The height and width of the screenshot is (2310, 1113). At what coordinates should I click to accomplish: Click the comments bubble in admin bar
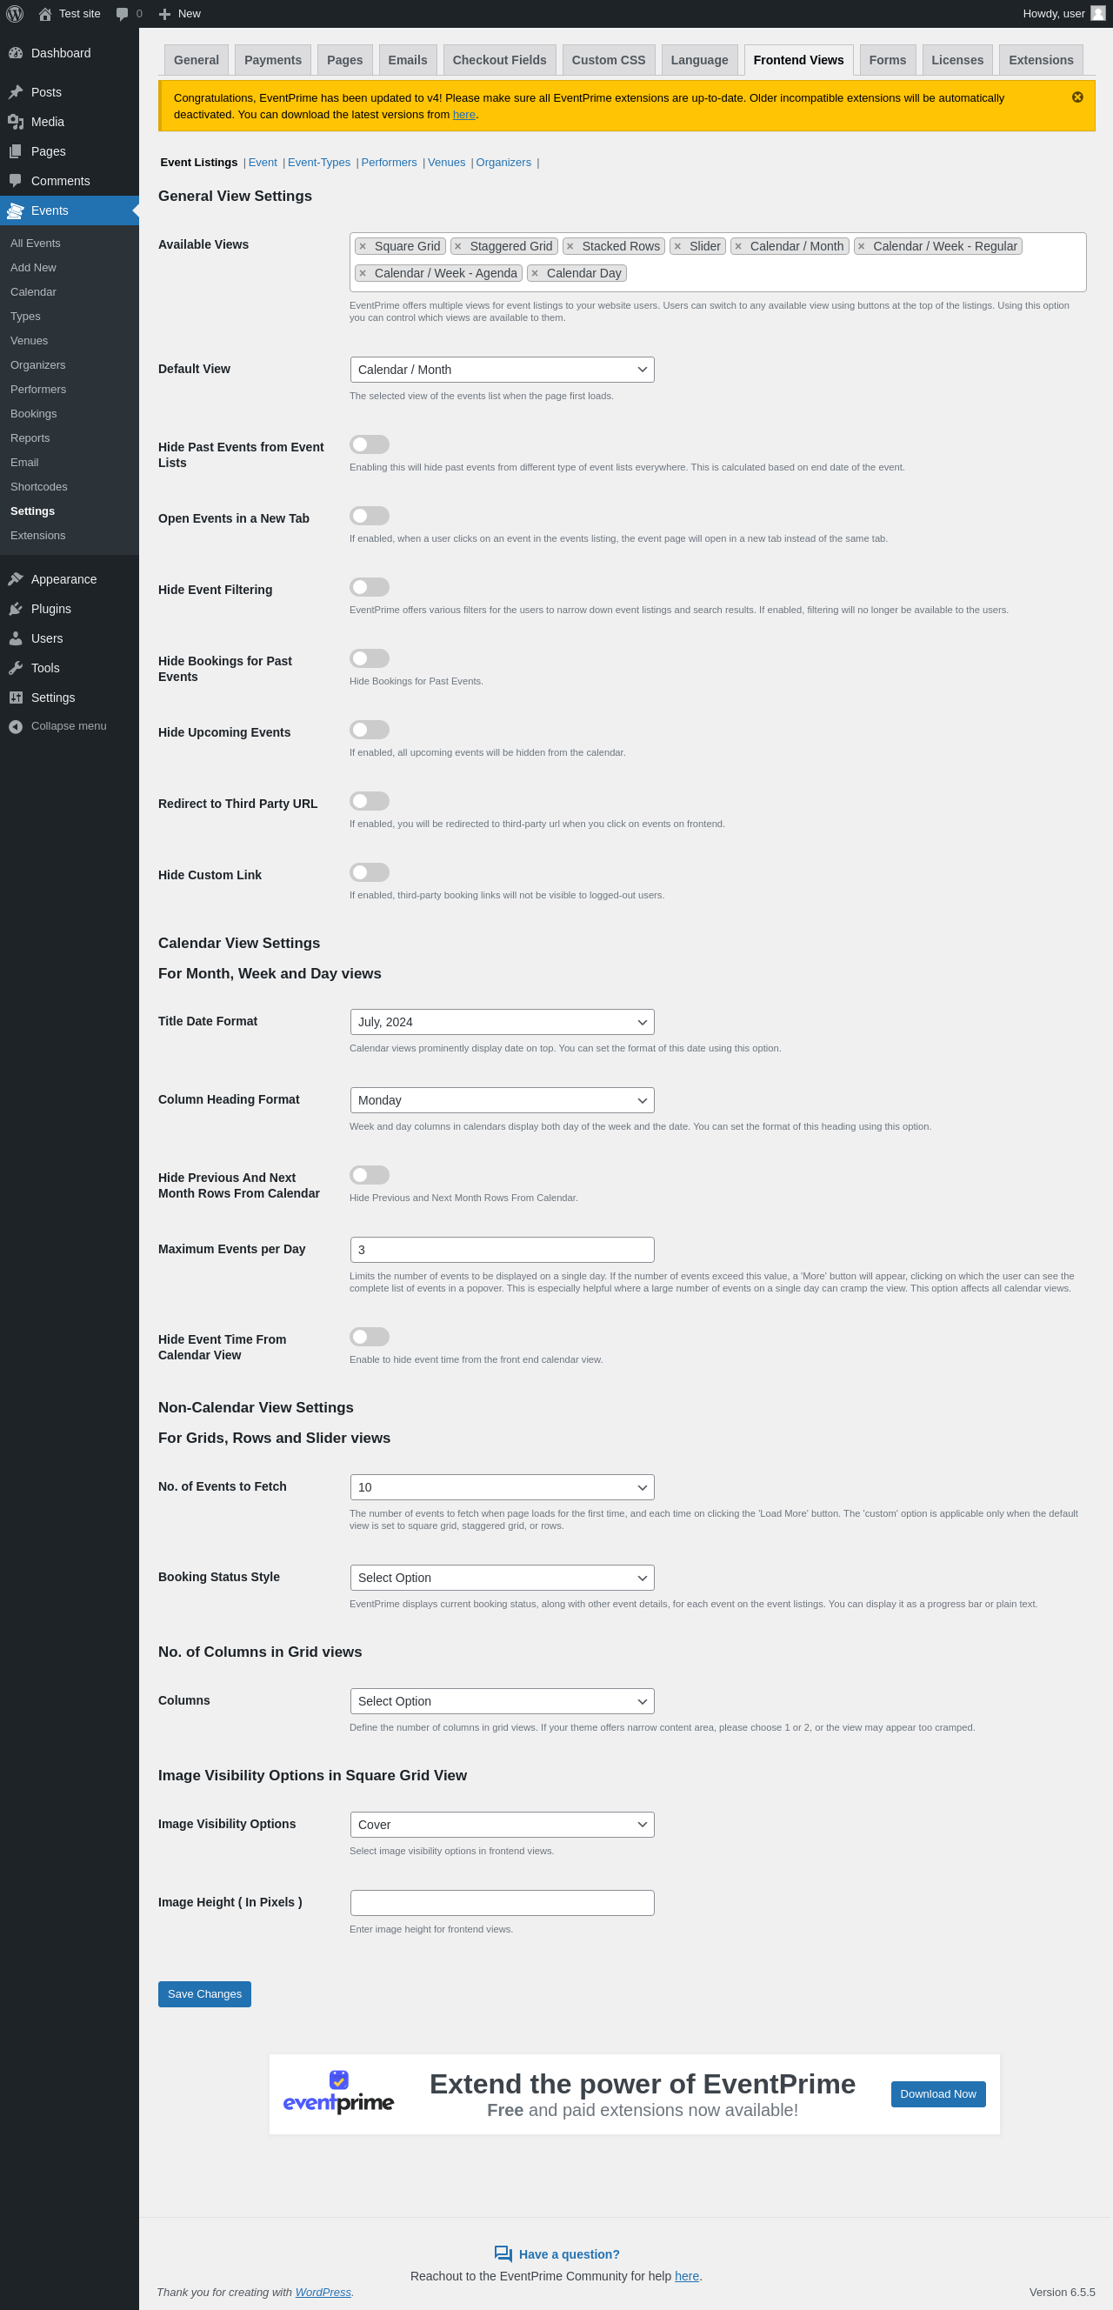(x=123, y=13)
